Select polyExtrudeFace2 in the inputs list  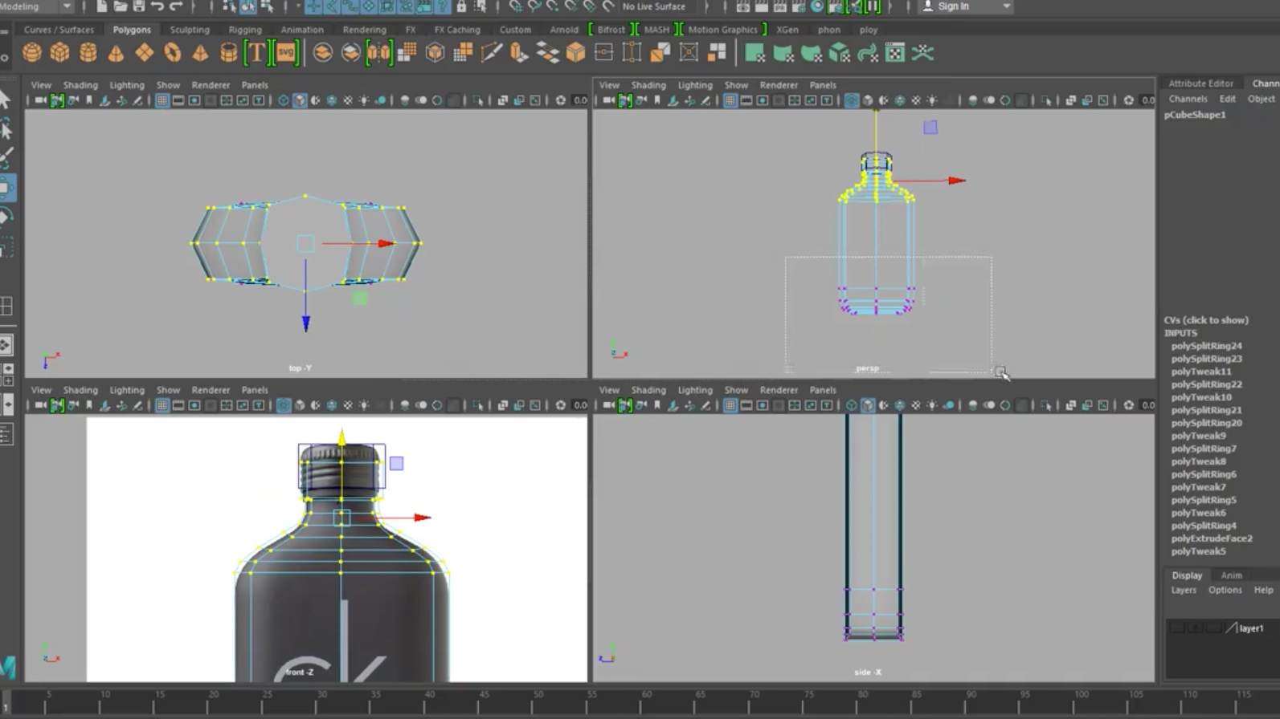click(x=1211, y=538)
